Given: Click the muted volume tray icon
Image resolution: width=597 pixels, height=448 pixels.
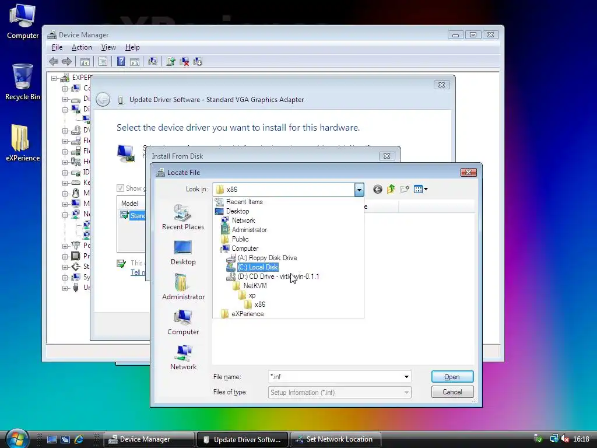Looking at the screenshot, I should (x=565, y=439).
